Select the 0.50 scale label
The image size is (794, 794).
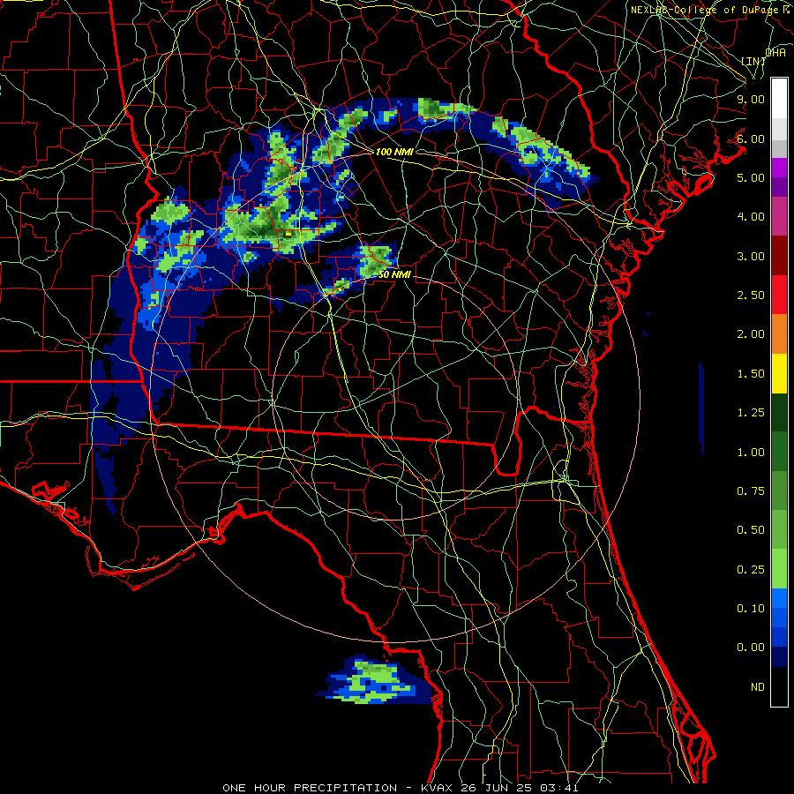pyautogui.click(x=751, y=530)
